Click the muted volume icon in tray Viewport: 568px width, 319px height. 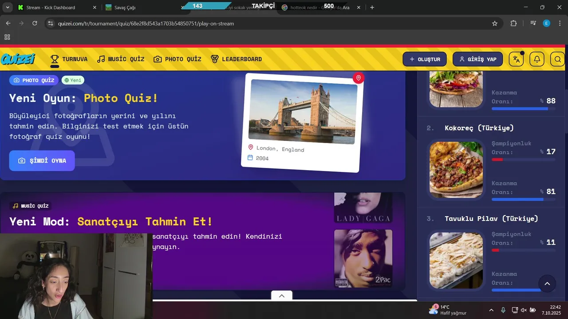pos(524,310)
